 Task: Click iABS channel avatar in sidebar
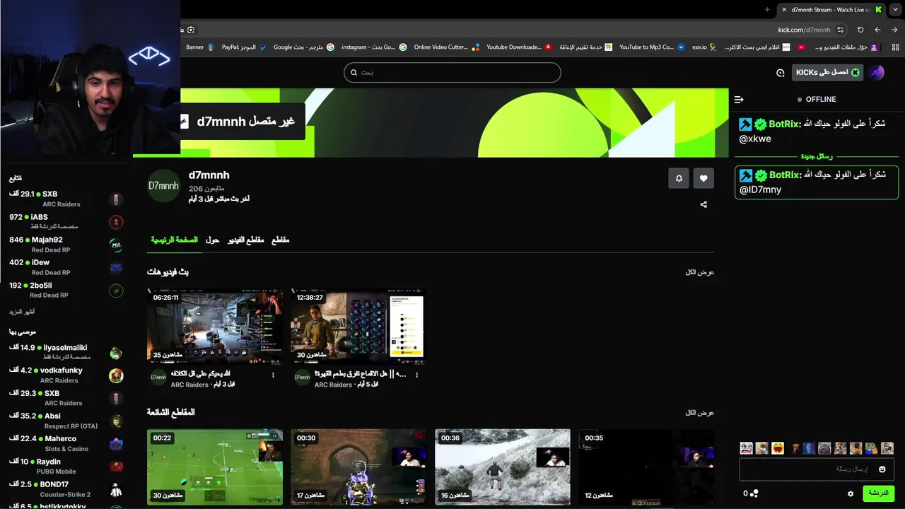(116, 223)
